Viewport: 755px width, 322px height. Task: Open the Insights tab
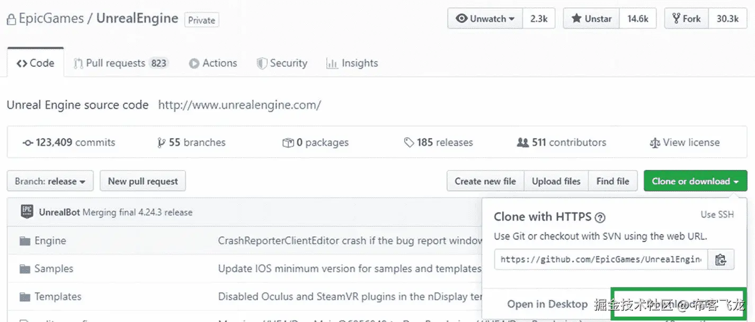(352, 63)
